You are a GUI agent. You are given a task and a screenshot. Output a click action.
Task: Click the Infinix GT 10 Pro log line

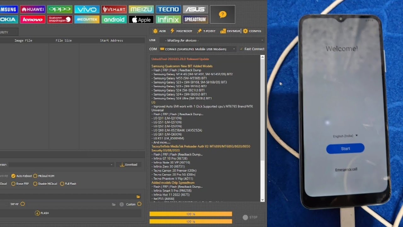[169, 159]
